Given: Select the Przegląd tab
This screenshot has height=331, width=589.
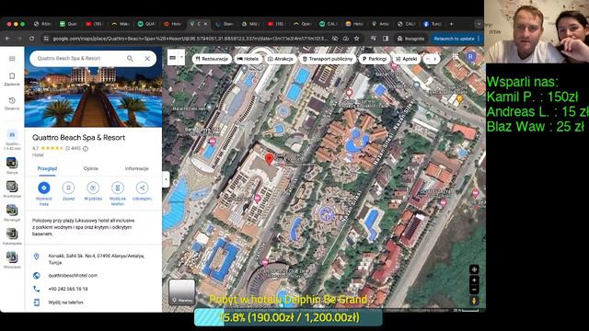Looking at the screenshot, I should coord(47,168).
